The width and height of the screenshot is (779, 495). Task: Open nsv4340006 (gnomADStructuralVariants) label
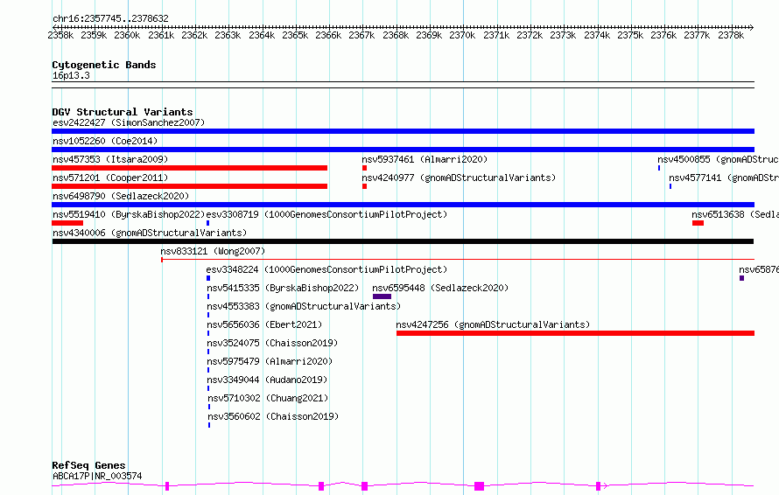pyautogui.click(x=150, y=233)
